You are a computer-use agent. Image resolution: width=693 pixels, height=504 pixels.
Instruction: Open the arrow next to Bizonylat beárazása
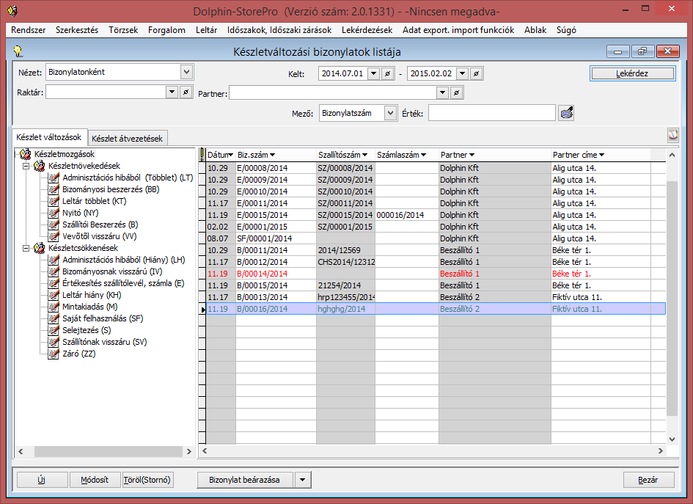click(x=303, y=480)
